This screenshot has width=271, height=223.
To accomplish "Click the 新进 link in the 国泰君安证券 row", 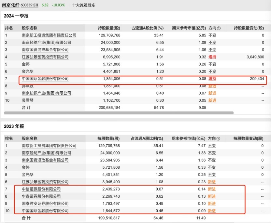I will click(x=212, y=203).
